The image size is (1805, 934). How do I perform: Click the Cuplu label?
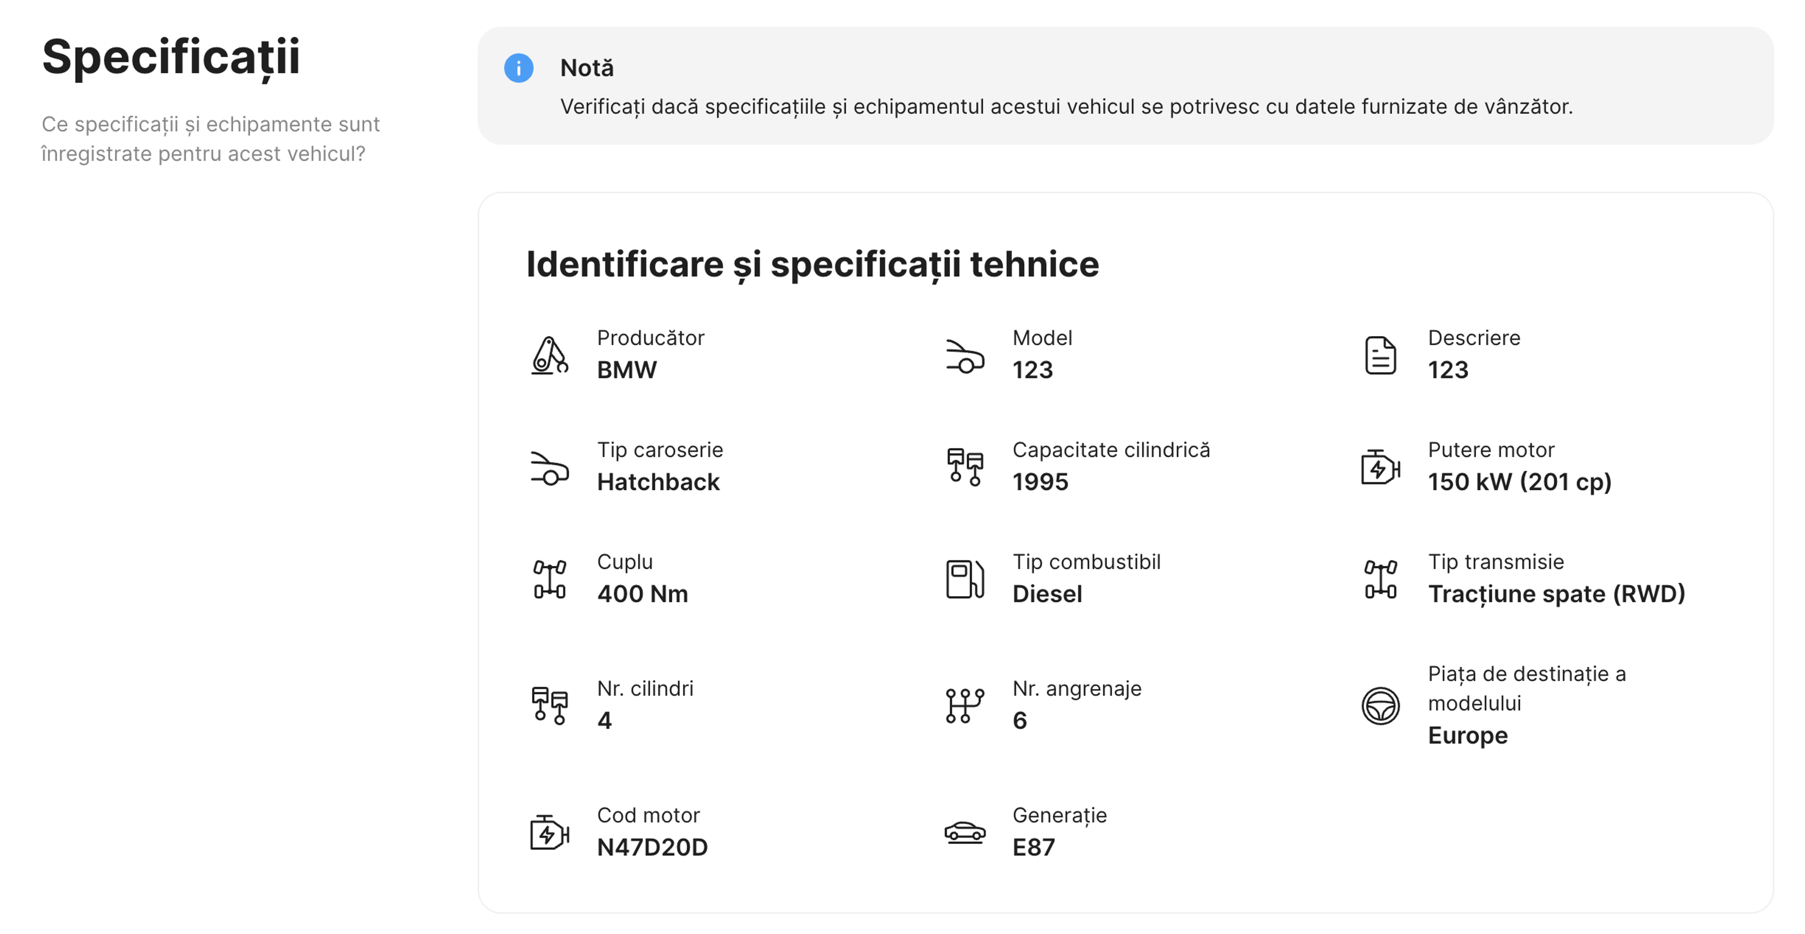[624, 563]
